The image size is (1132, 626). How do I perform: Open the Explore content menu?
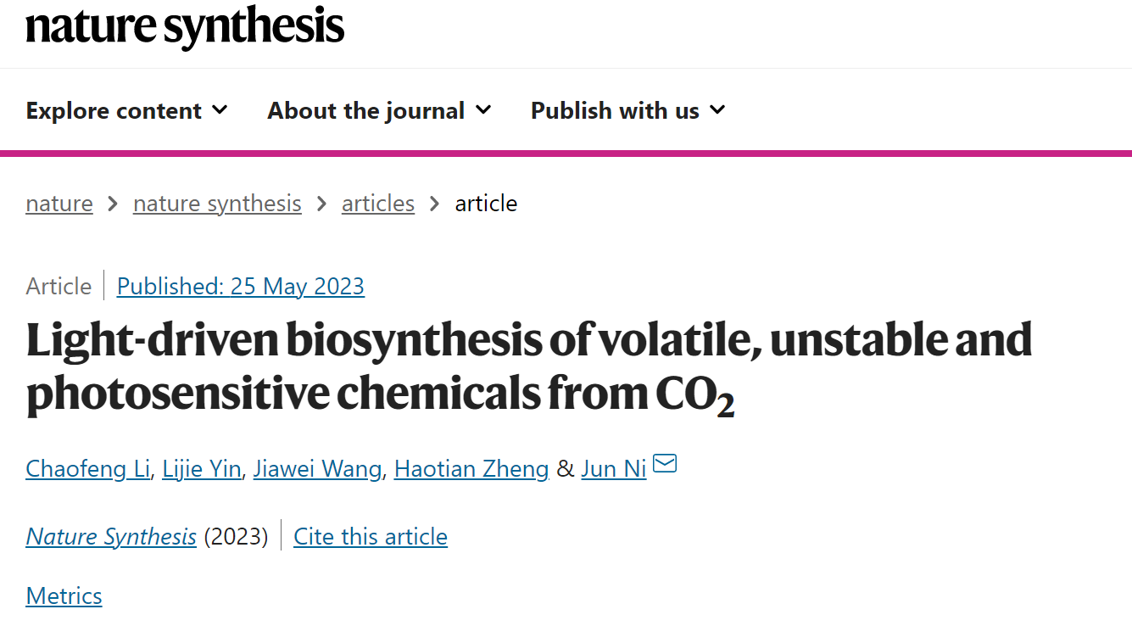coord(127,110)
